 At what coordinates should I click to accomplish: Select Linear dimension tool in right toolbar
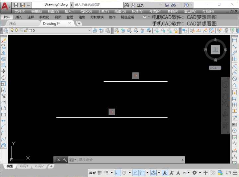234,41
